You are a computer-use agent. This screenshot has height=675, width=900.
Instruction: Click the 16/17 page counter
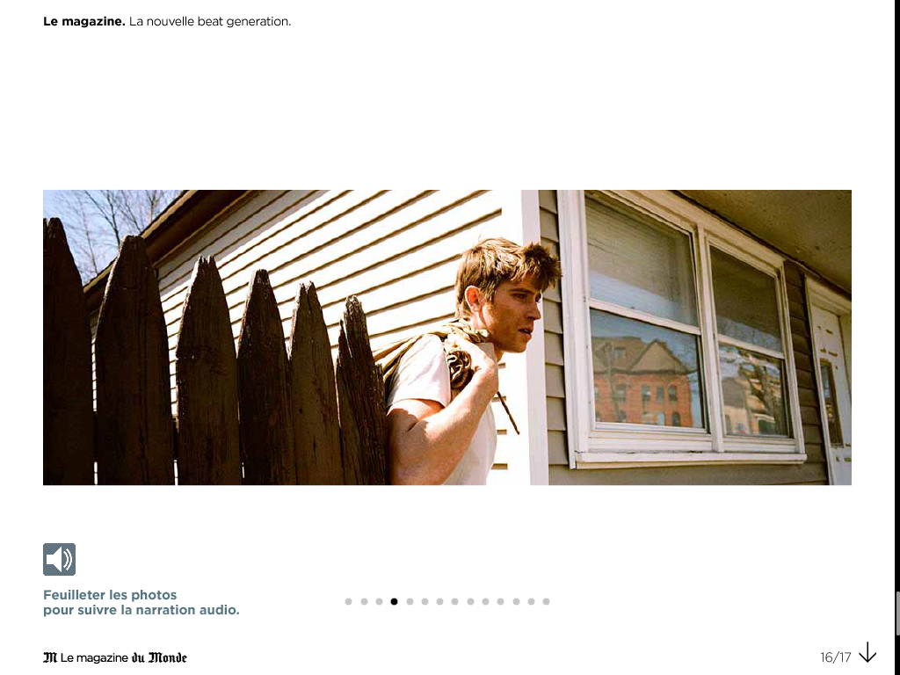click(x=835, y=657)
